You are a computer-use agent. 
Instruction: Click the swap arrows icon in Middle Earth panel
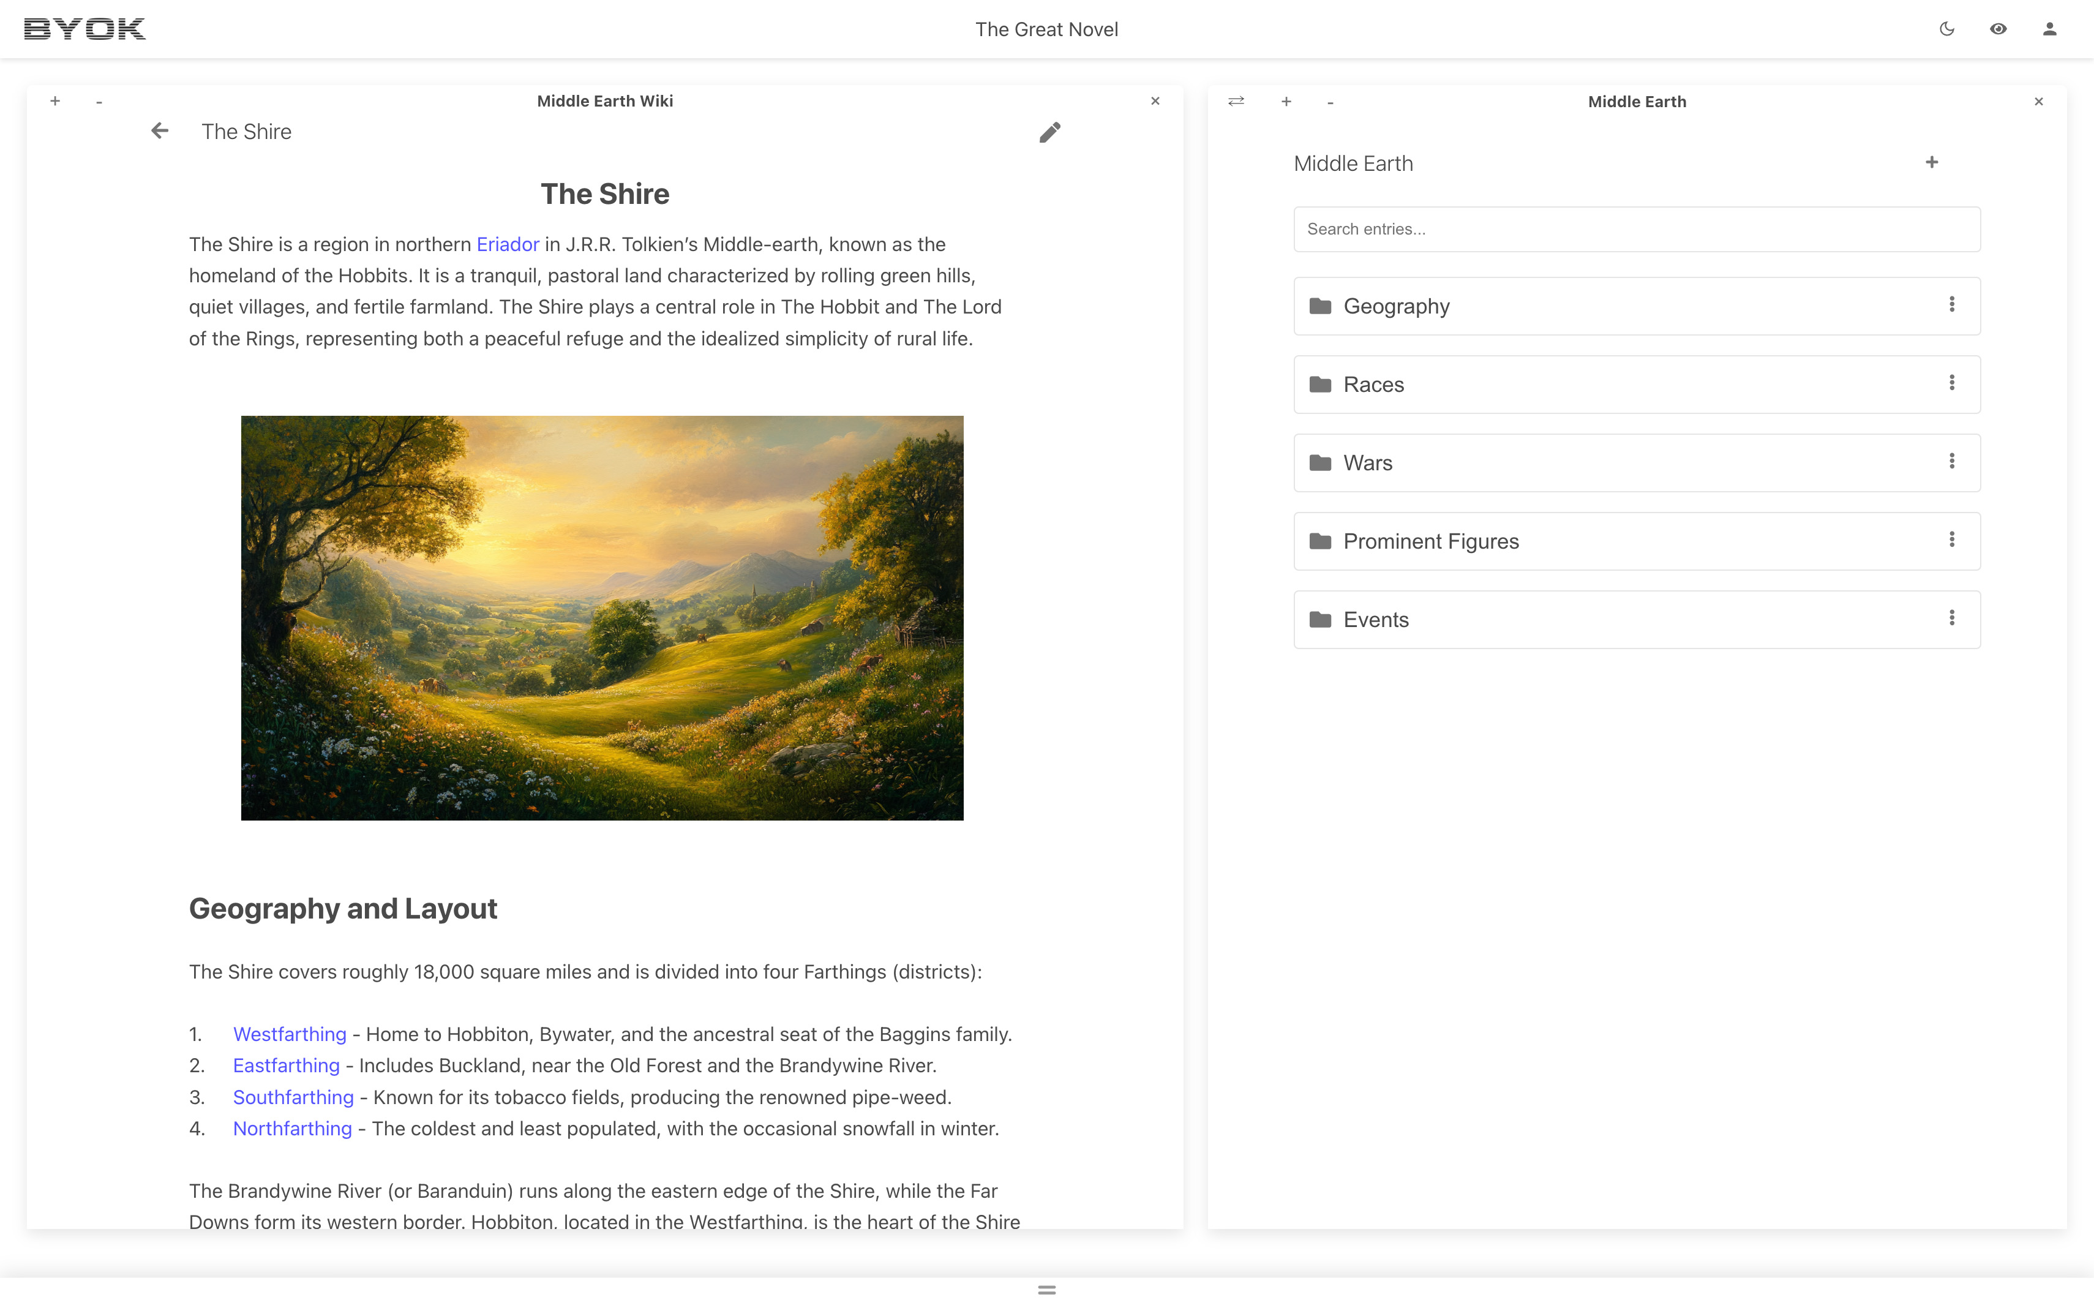coord(1236,101)
